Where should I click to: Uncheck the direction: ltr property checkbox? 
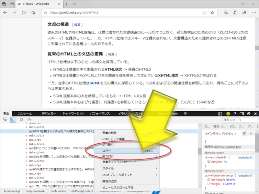(208, 161)
